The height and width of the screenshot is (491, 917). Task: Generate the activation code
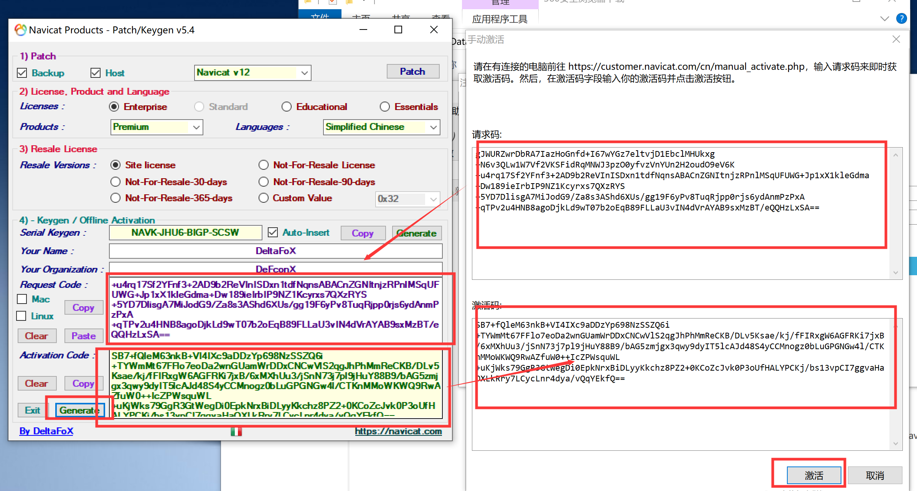pyautogui.click(x=80, y=410)
